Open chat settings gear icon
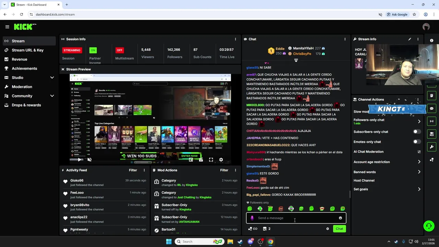 328,229
